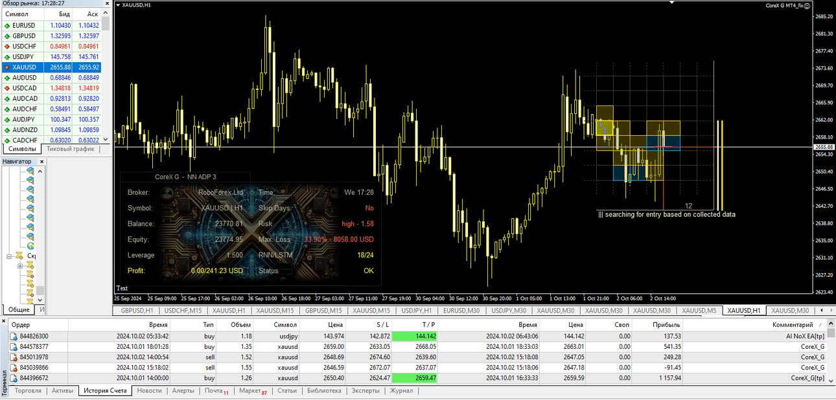
Task: Switch to the EURUSD,M30 chart tab
Action: pyautogui.click(x=461, y=311)
